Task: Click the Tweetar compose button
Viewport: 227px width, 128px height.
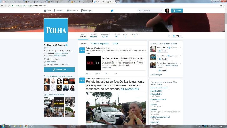Action: click(177, 11)
